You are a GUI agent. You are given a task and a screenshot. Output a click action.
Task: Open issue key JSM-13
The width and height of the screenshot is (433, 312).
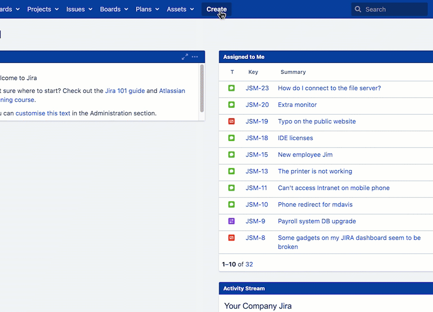pyautogui.click(x=257, y=171)
